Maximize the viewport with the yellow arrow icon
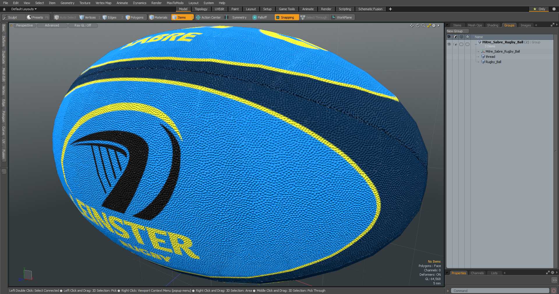The width and height of the screenshot is (559, 294). [x=429, y=26]
